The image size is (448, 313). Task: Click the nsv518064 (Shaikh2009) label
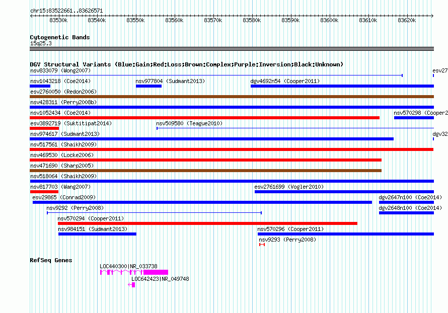pos(63,176)
